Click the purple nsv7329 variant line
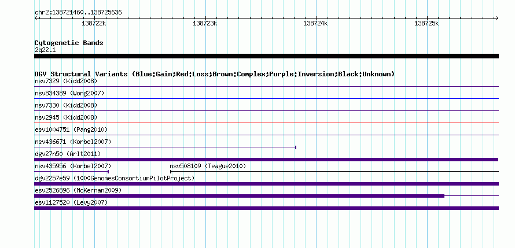 (266, 86)
